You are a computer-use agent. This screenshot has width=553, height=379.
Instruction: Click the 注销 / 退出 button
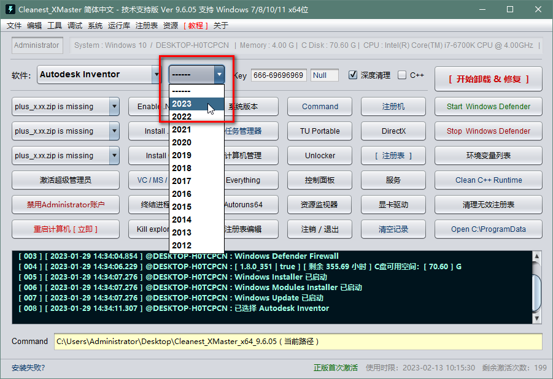[x=320, y=229]
